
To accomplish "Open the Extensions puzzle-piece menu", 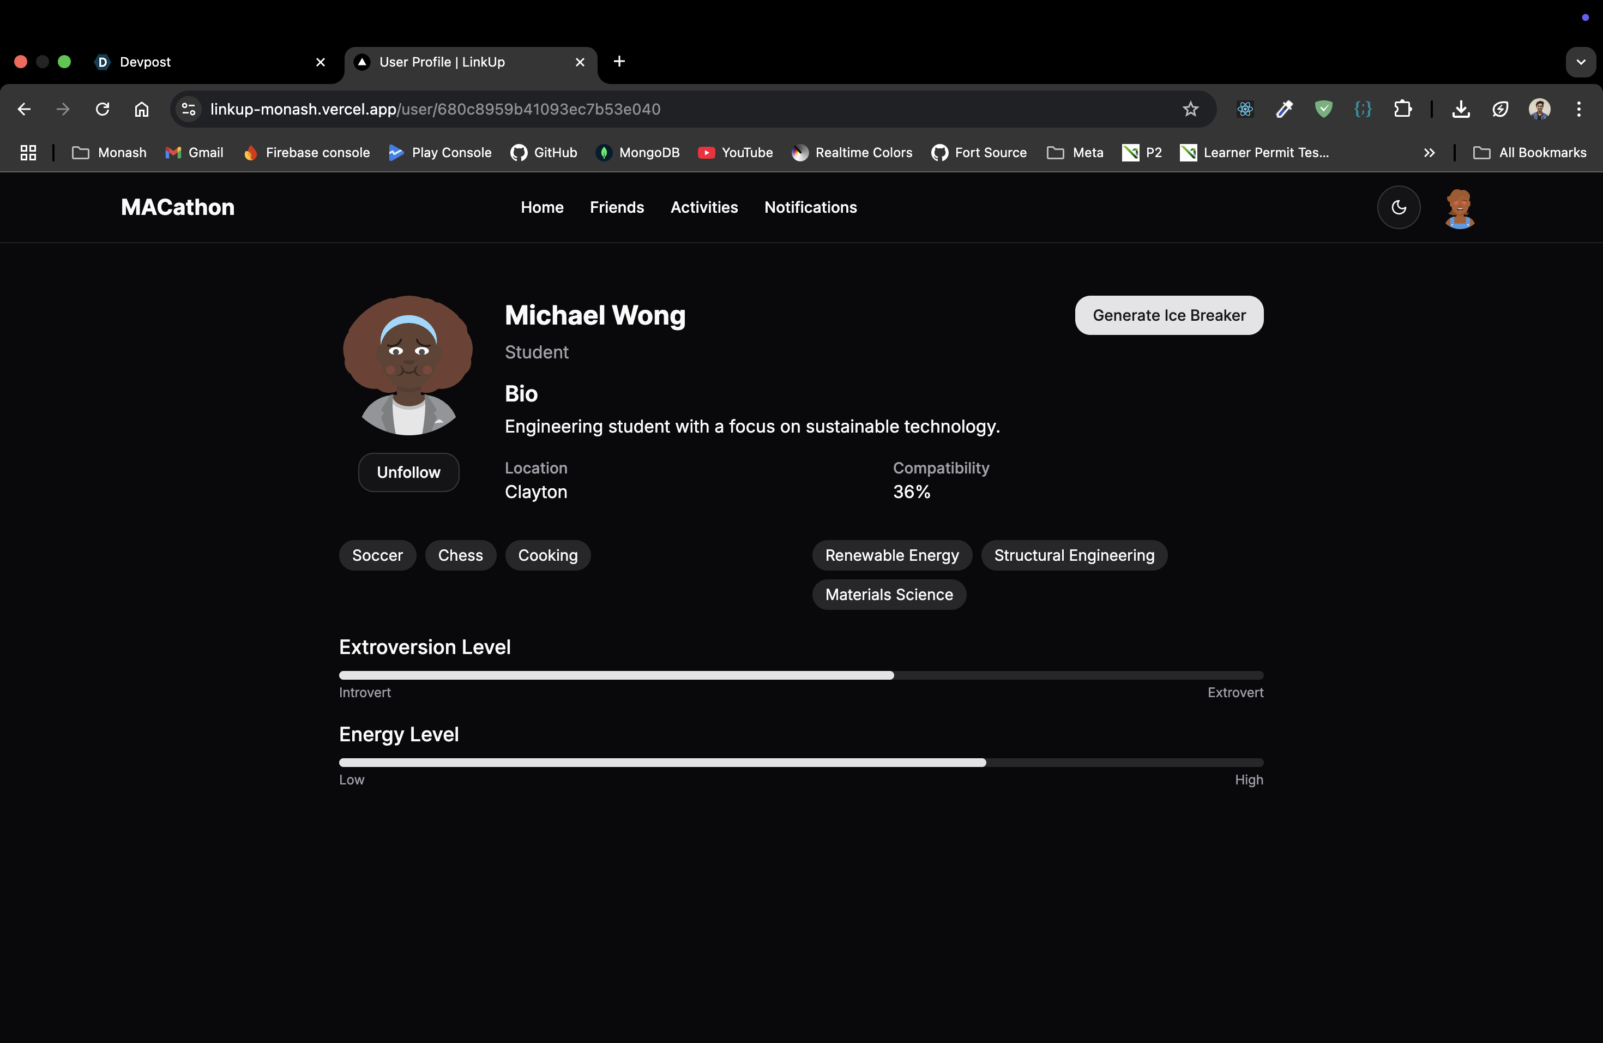I will (x=1402, y=109).
